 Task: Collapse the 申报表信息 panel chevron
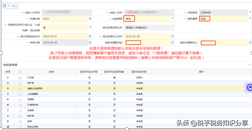tap(250, 65)
